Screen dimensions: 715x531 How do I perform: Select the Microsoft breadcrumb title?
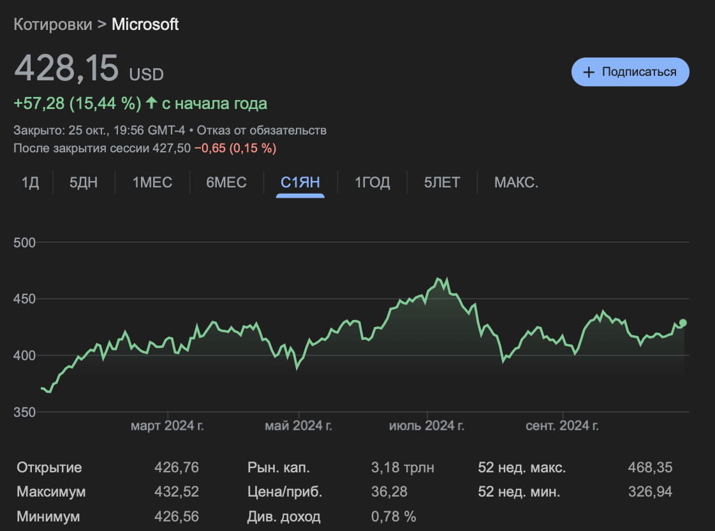(x=145, y=24)
